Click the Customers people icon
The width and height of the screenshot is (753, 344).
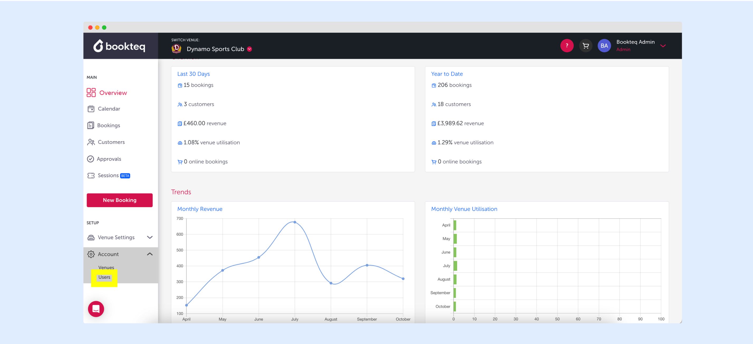coord(91,142)
